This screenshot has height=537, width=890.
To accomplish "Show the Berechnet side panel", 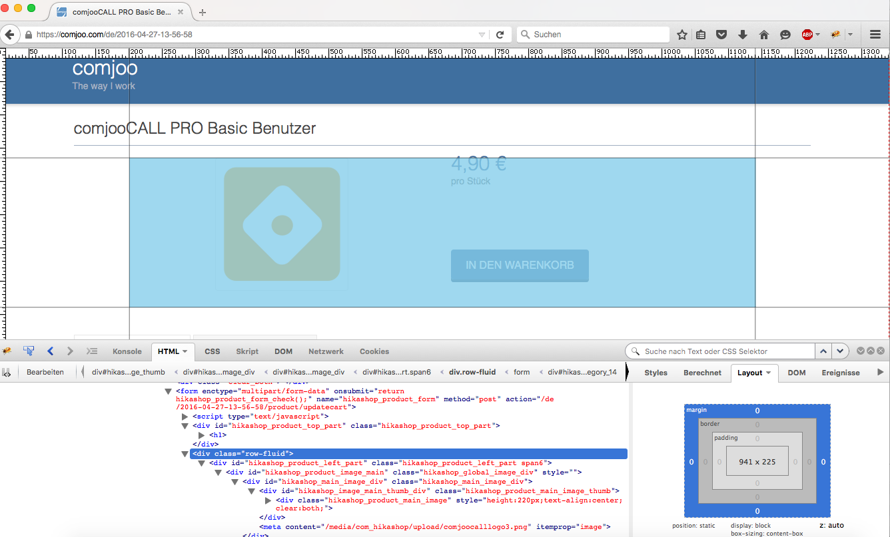I will pos(702,373).
